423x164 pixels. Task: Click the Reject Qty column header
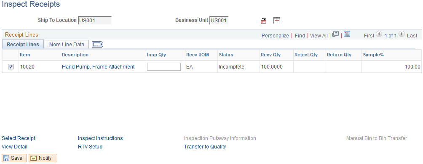point(306,55)
